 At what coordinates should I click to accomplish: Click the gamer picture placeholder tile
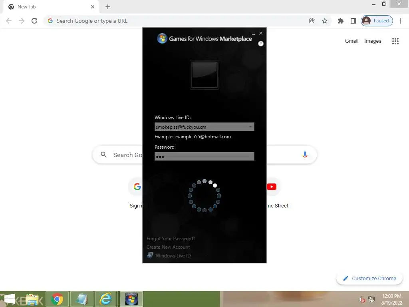(204, 75)
